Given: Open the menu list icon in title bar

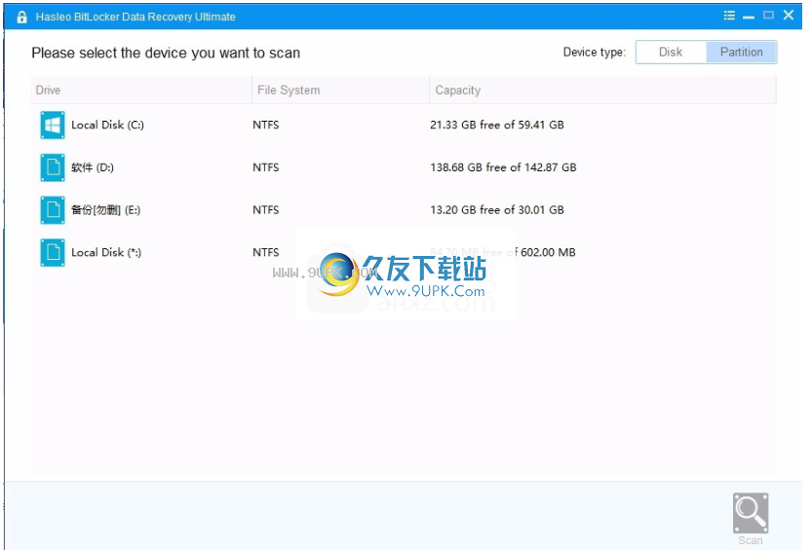Looking at the screenshot, I should pyautogui.click(x=729, y=16).
